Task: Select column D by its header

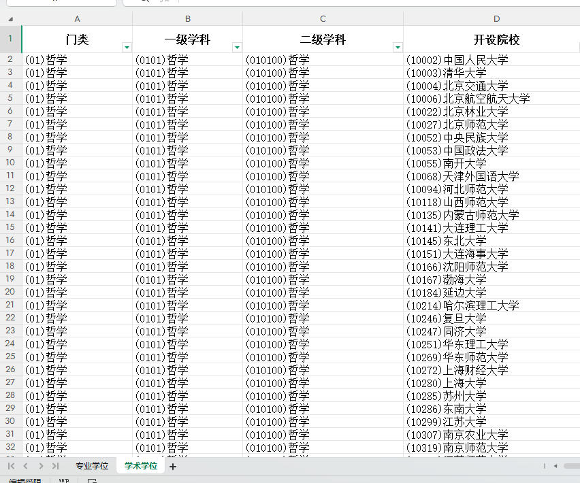Action: (496, 18)
